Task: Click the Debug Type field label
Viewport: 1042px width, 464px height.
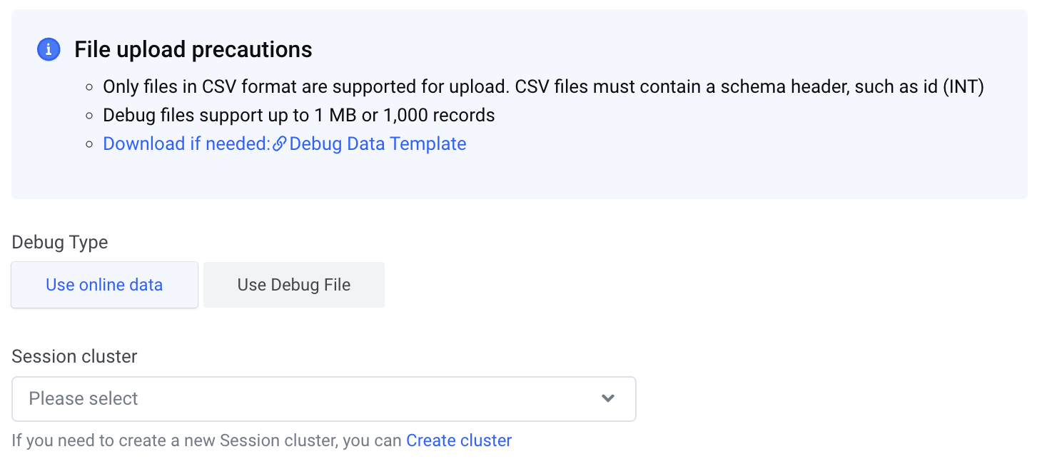Action: [x=60, y=243]
